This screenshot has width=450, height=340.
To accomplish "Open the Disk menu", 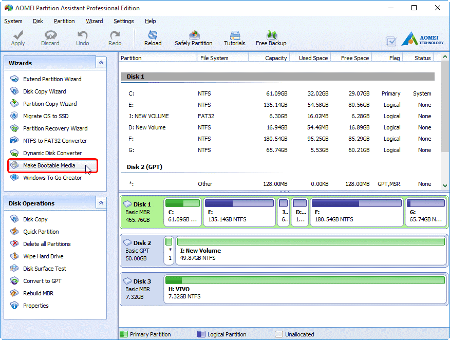I will 38,21.
